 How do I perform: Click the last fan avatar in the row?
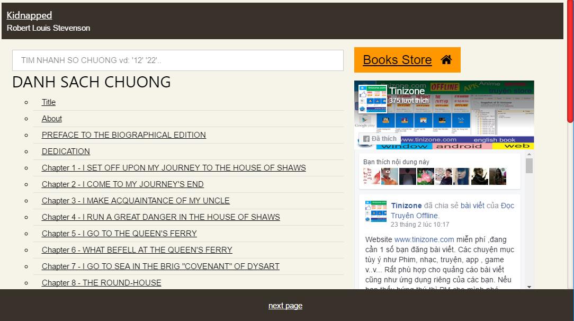[498, 176]
